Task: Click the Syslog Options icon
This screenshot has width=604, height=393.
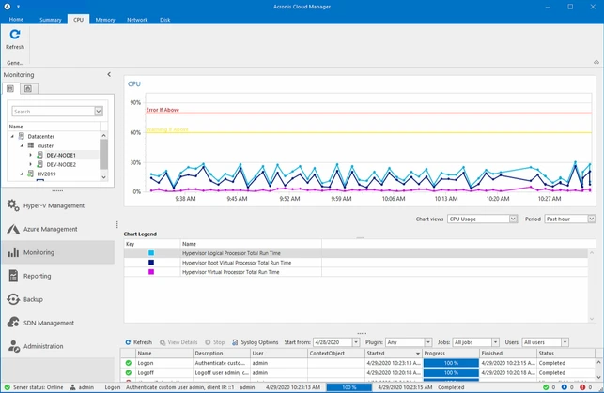Action: [235, 342]
